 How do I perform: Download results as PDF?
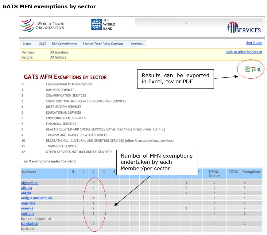click(253, 69)
